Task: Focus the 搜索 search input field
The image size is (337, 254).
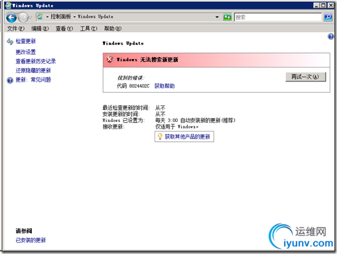Action: tap(278, 17)
